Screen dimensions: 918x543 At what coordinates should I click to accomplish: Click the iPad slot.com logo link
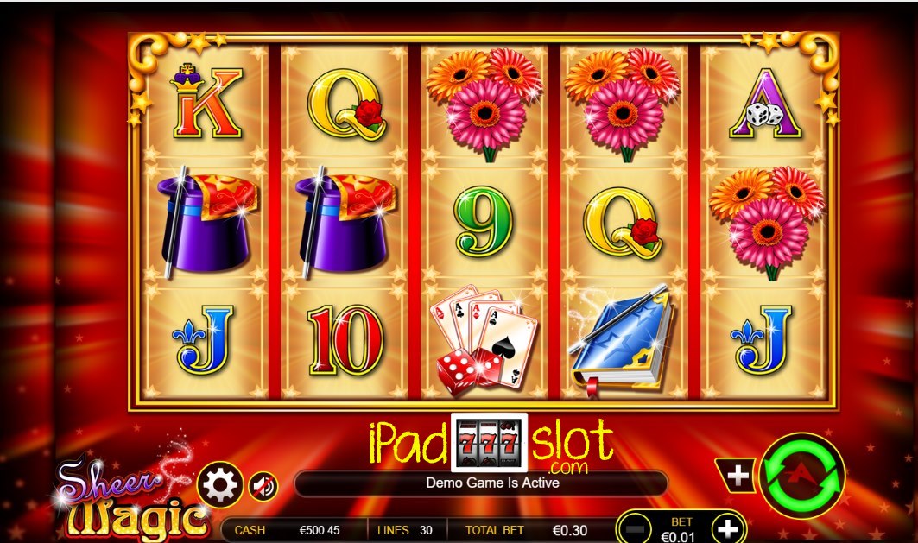coord(491,445)
